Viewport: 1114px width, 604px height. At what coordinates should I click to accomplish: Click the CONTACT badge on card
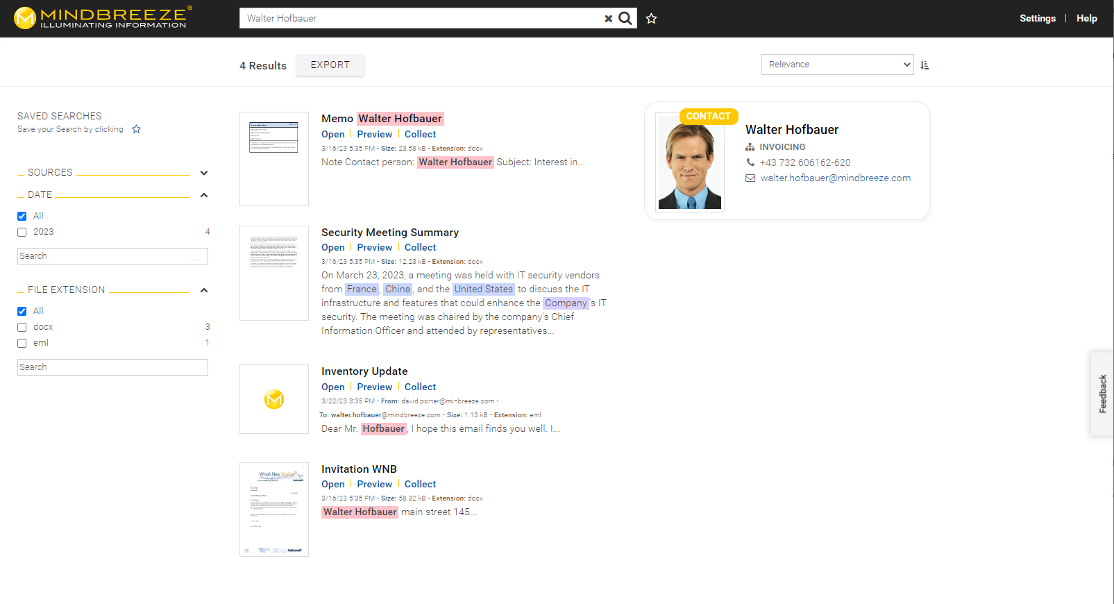pos(709,117)
